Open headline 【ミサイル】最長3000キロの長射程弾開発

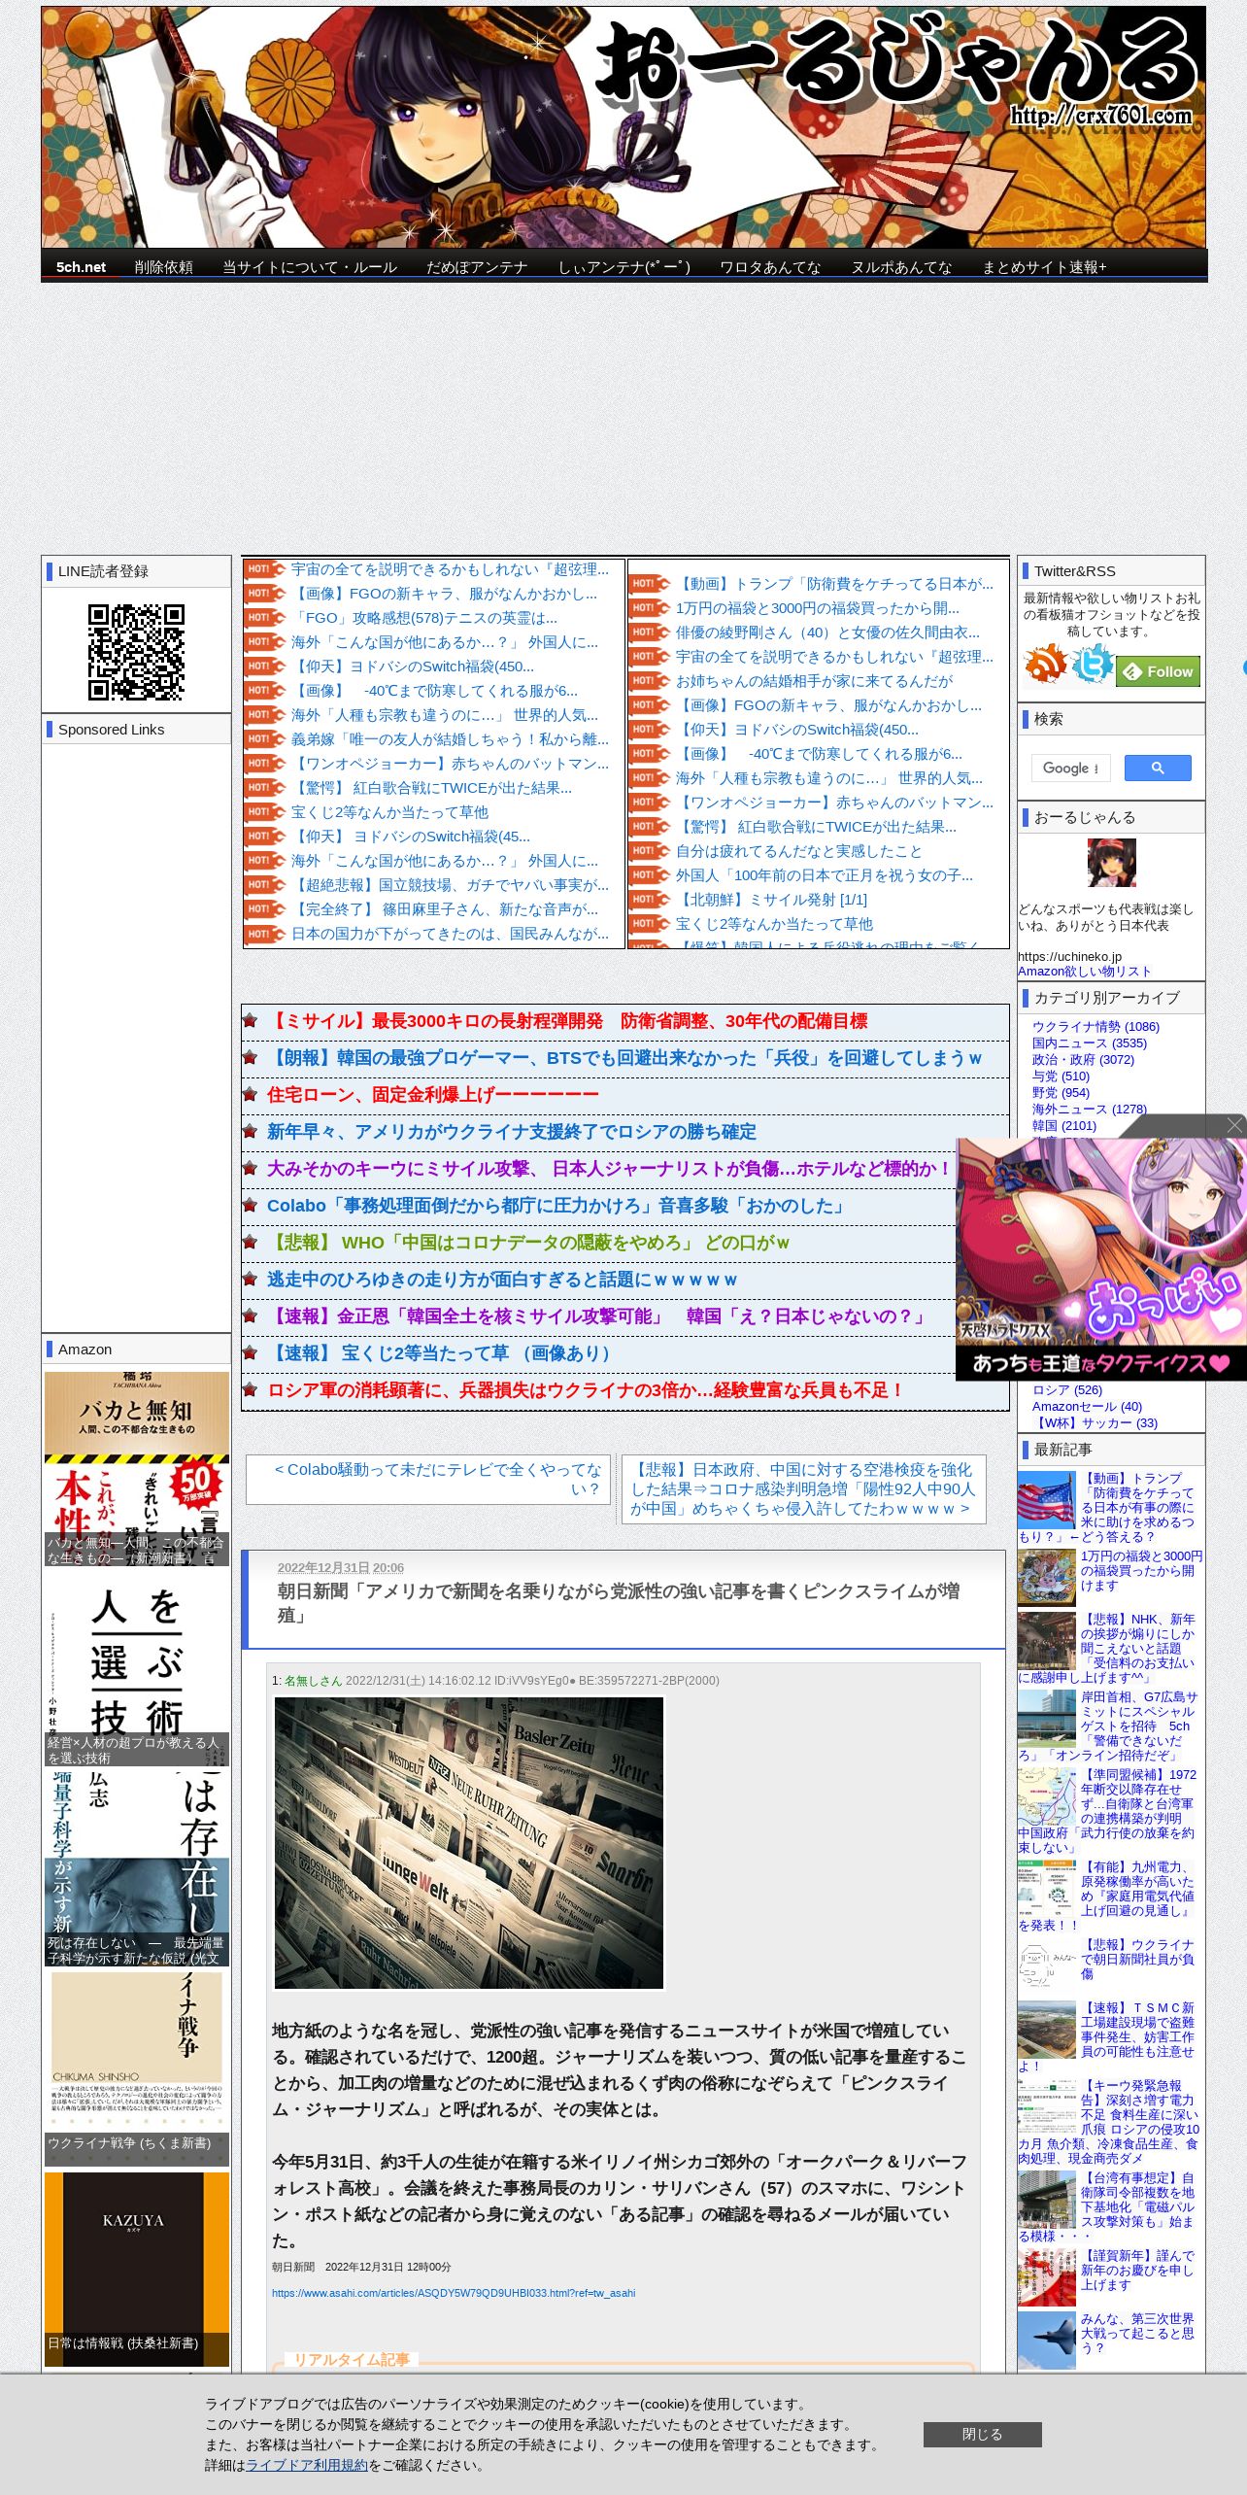click(x=567, y=1021)
